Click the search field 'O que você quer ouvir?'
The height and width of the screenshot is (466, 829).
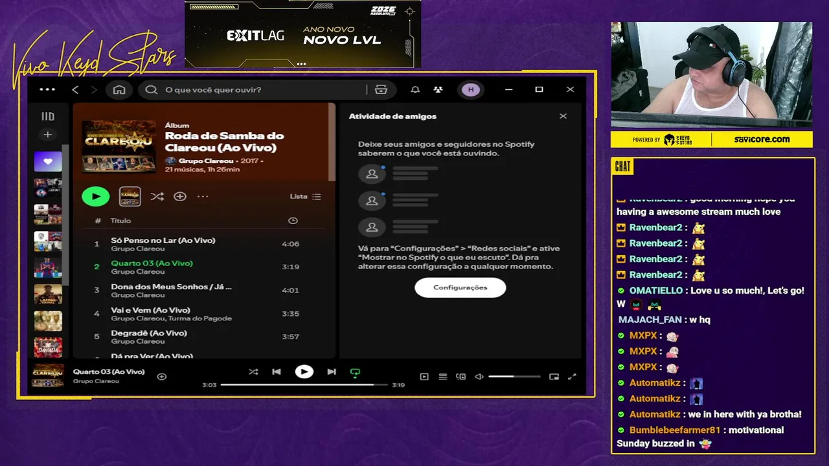(256, 90)
